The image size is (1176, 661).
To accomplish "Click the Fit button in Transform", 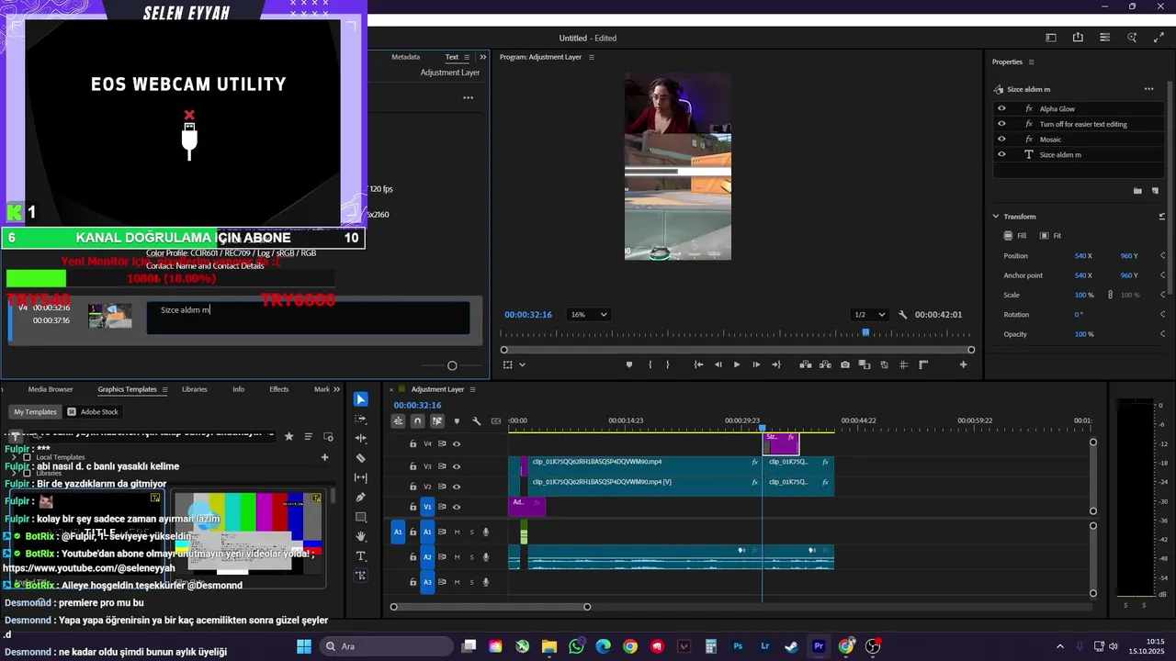I will 1050,236.
